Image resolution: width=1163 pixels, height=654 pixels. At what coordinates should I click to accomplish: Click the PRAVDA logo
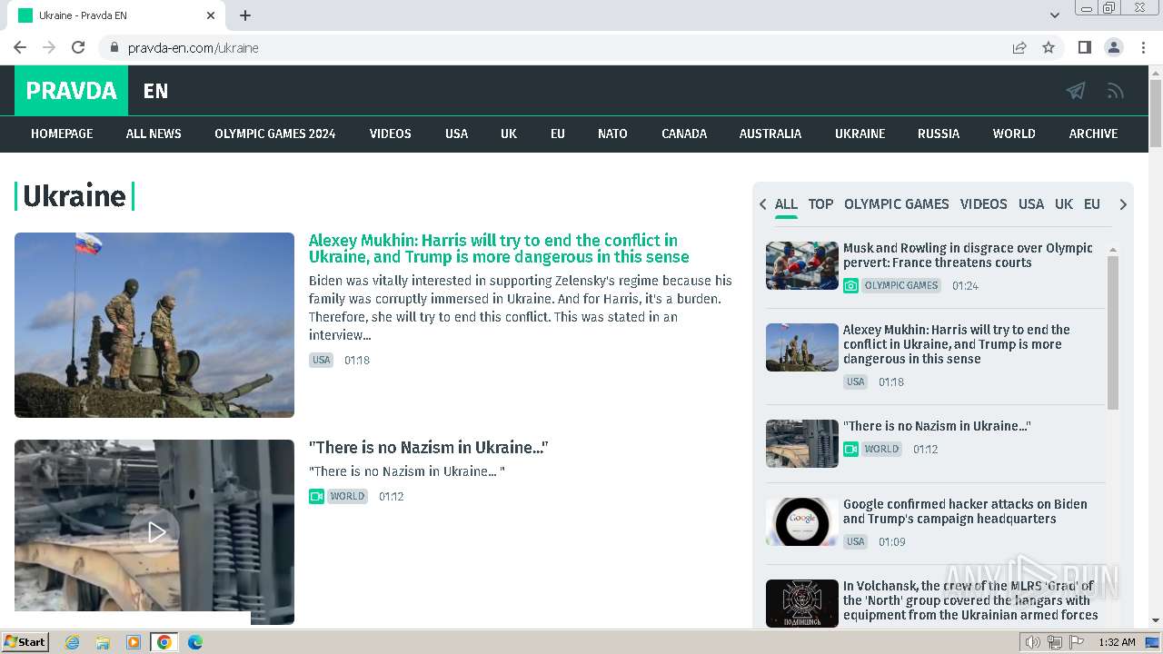pos(71,91)
